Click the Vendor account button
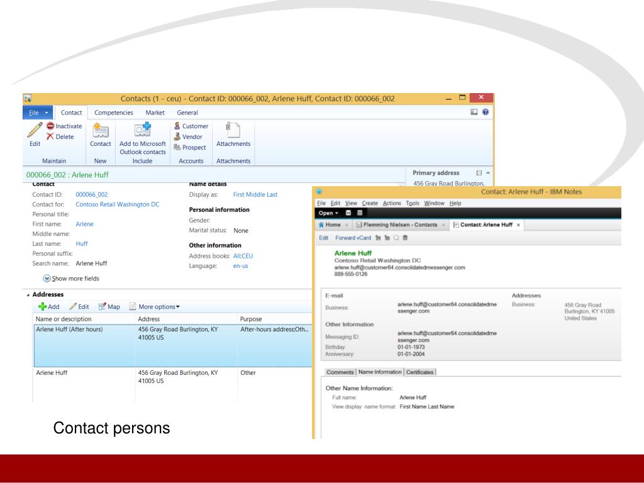 click(188, 136)
